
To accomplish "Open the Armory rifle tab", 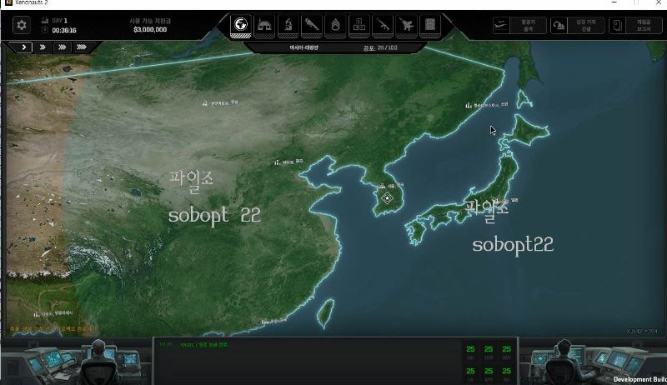I will click(x=383, y=25).
